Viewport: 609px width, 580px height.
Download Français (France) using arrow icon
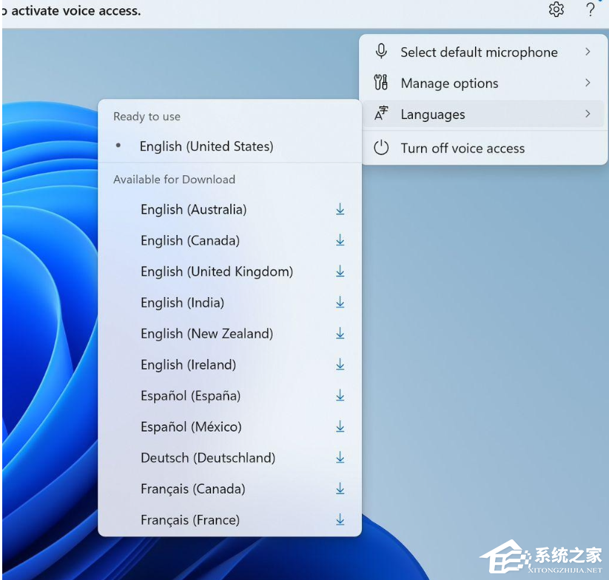click(340, 519)
